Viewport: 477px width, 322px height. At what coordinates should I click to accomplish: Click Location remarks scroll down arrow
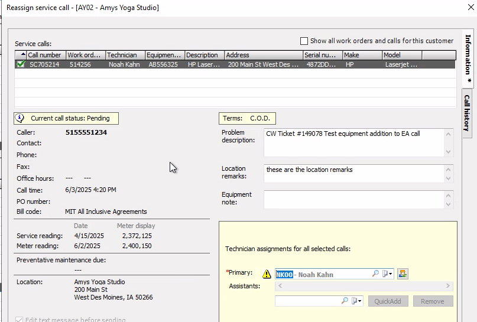(448, 178)
